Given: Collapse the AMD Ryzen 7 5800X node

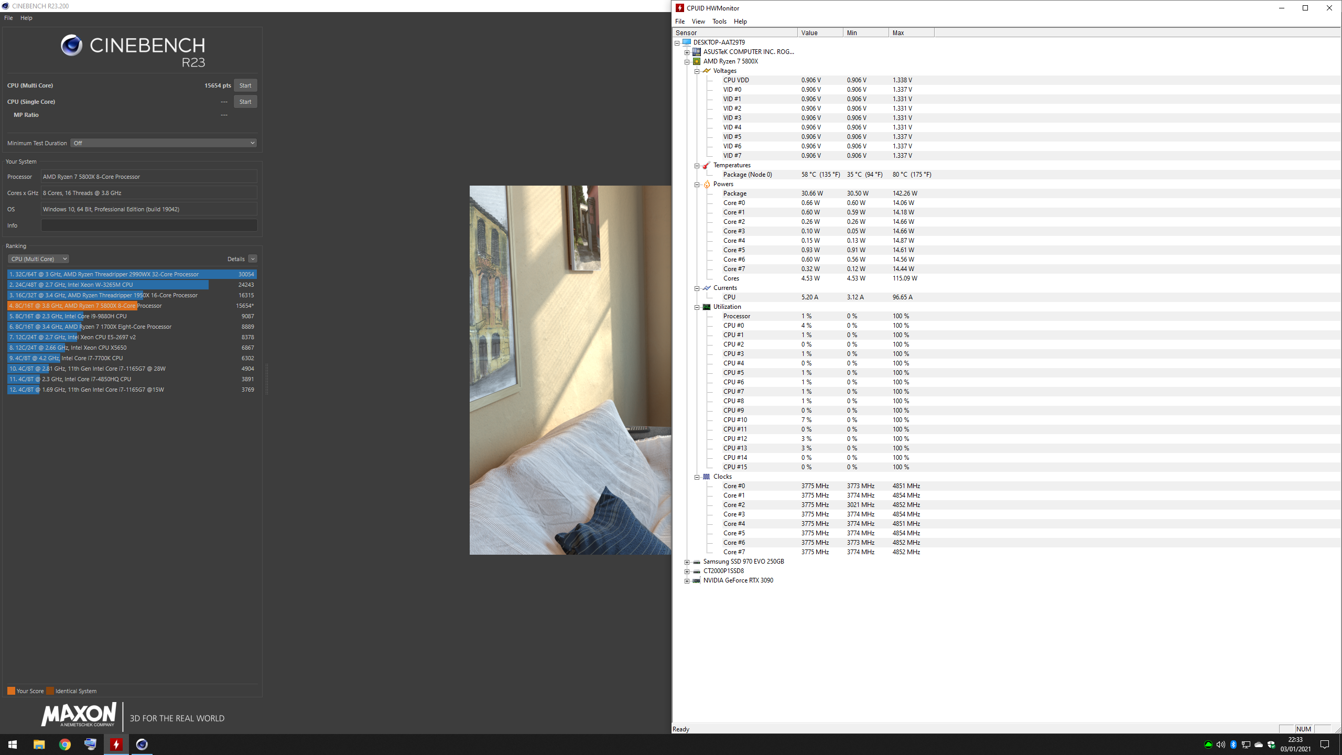Looking at the screenshot, I should [687, 61].
